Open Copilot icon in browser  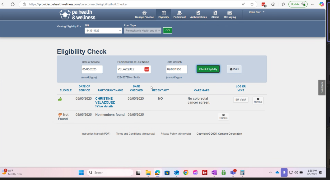(321, 4)
